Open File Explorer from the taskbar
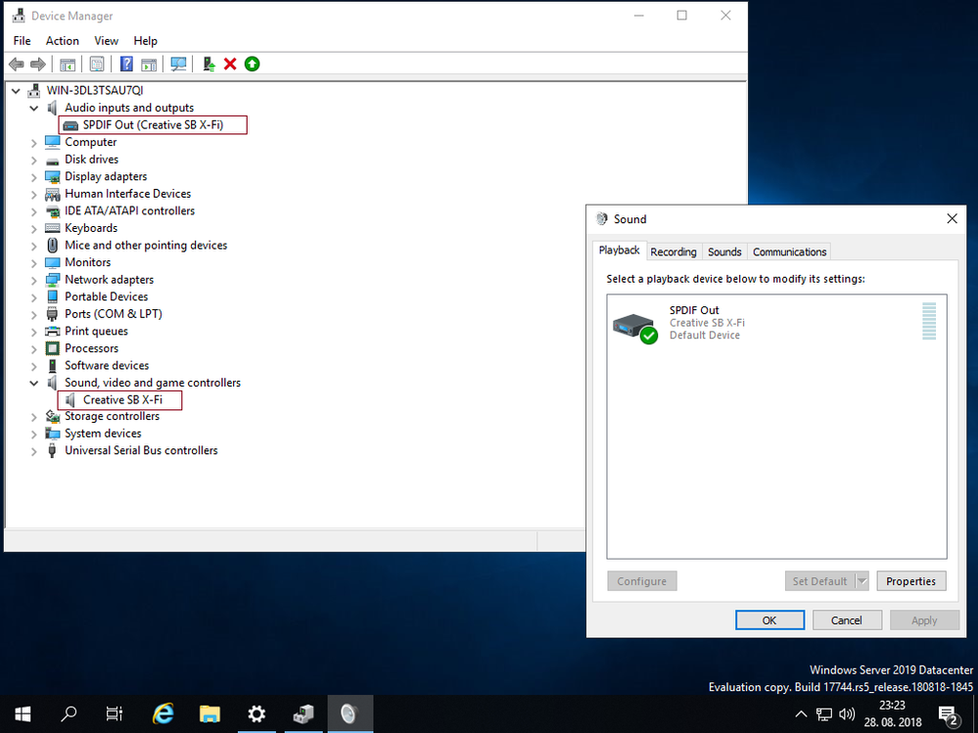Viewport: 978px width, 733px height. click(x=210, y=713)
